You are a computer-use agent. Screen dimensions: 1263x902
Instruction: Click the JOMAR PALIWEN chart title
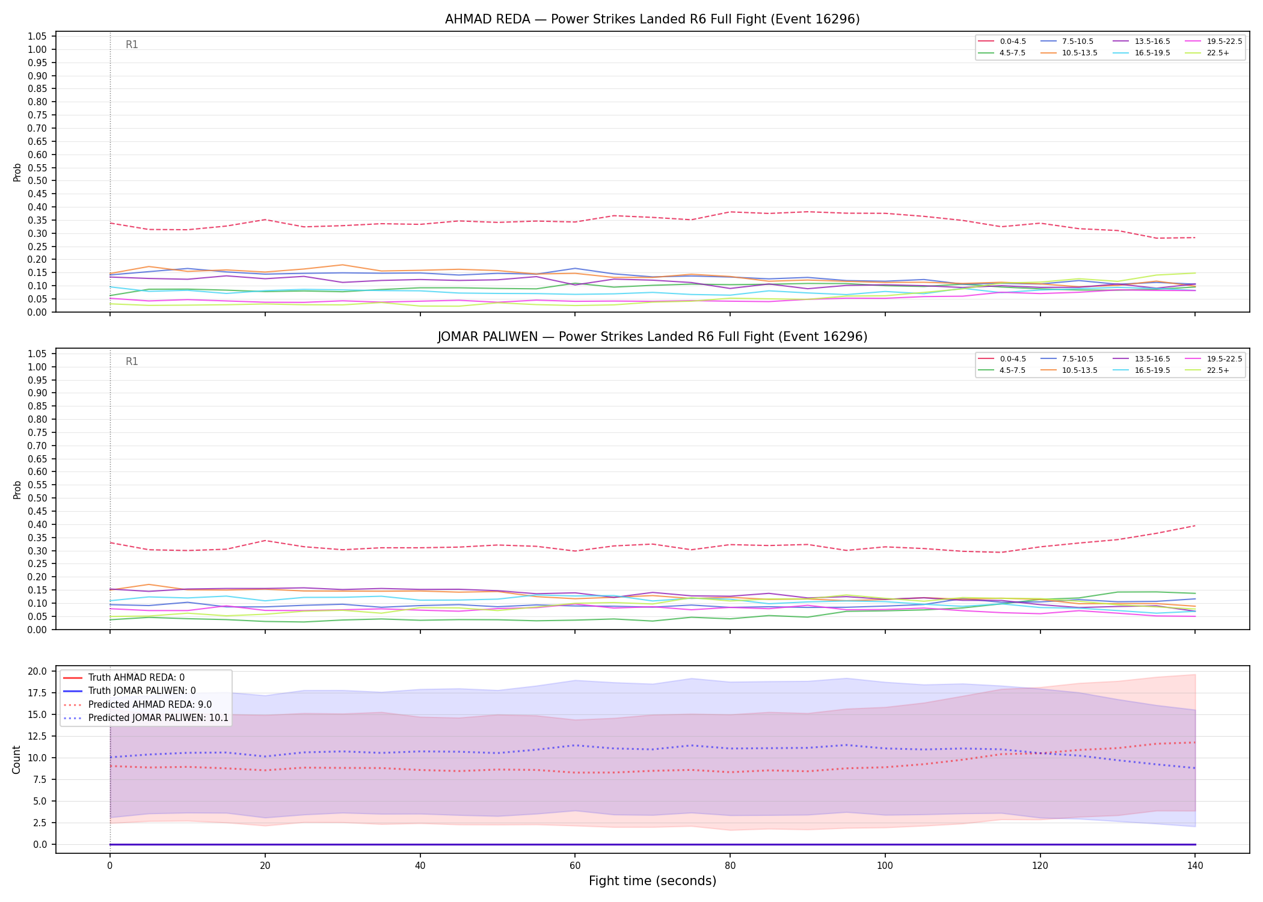pyautogui.click(x=653, y=337)
